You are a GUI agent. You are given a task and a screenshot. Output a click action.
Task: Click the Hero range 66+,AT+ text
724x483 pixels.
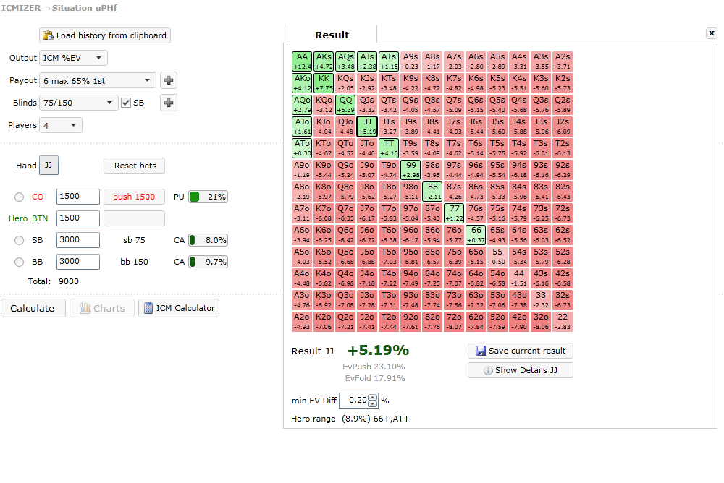(350, 419)
